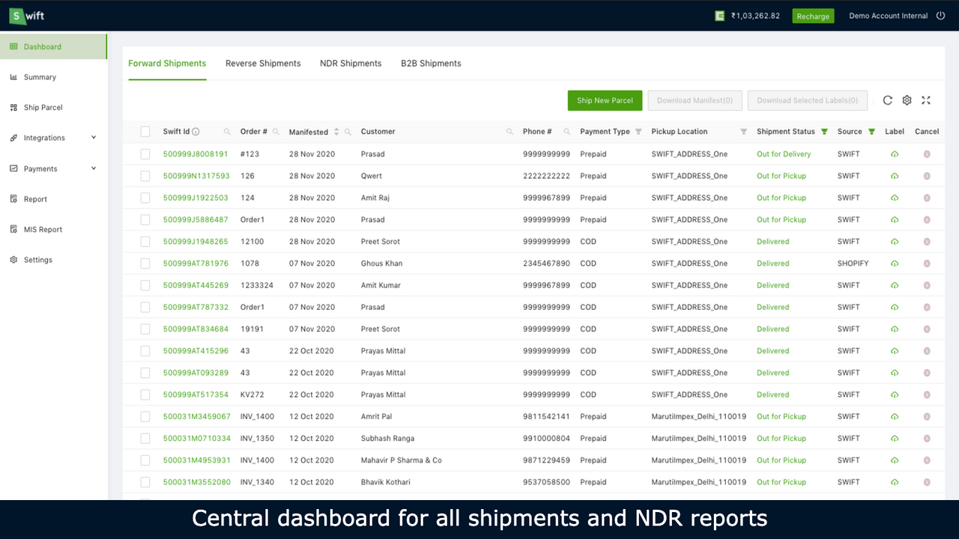Select the checkbox for shipment 500999J1922503
This screenshot has width=959, height=539.
[145, 198]
